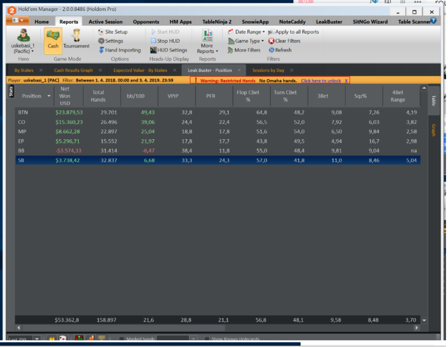Open More Reports dropdown
The height and width of the screenshot is (347, 448).
click(207, 41)
